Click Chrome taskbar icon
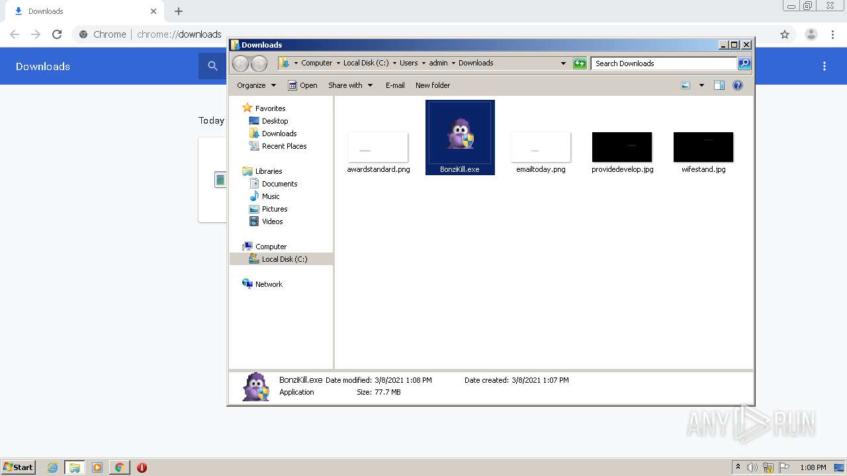The image size is (847, 476). tap(119, 467)
